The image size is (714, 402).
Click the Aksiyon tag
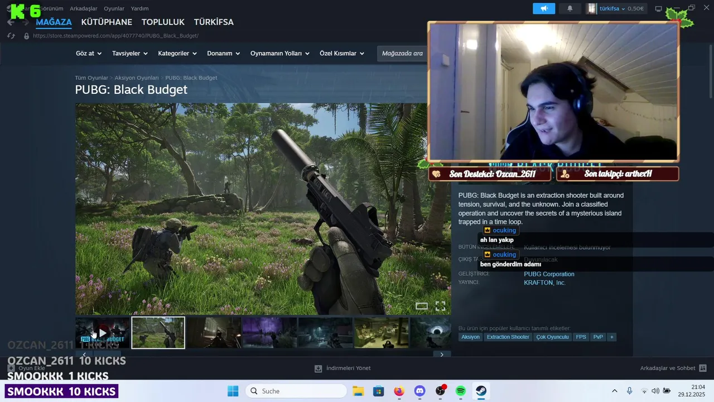coord(470,337)
